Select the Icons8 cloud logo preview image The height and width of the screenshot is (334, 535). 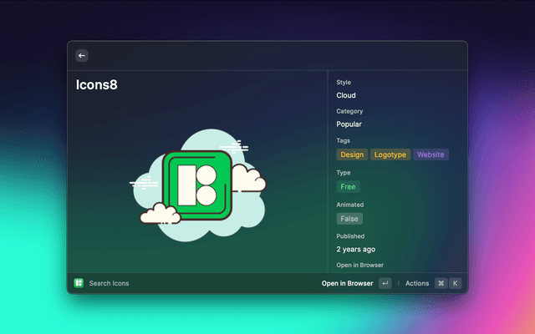tap(198, 185)
